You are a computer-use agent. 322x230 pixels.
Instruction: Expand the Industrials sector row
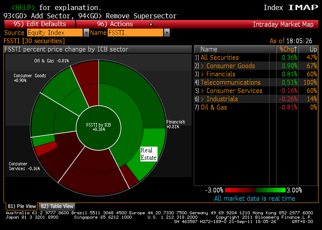point(203,99)
